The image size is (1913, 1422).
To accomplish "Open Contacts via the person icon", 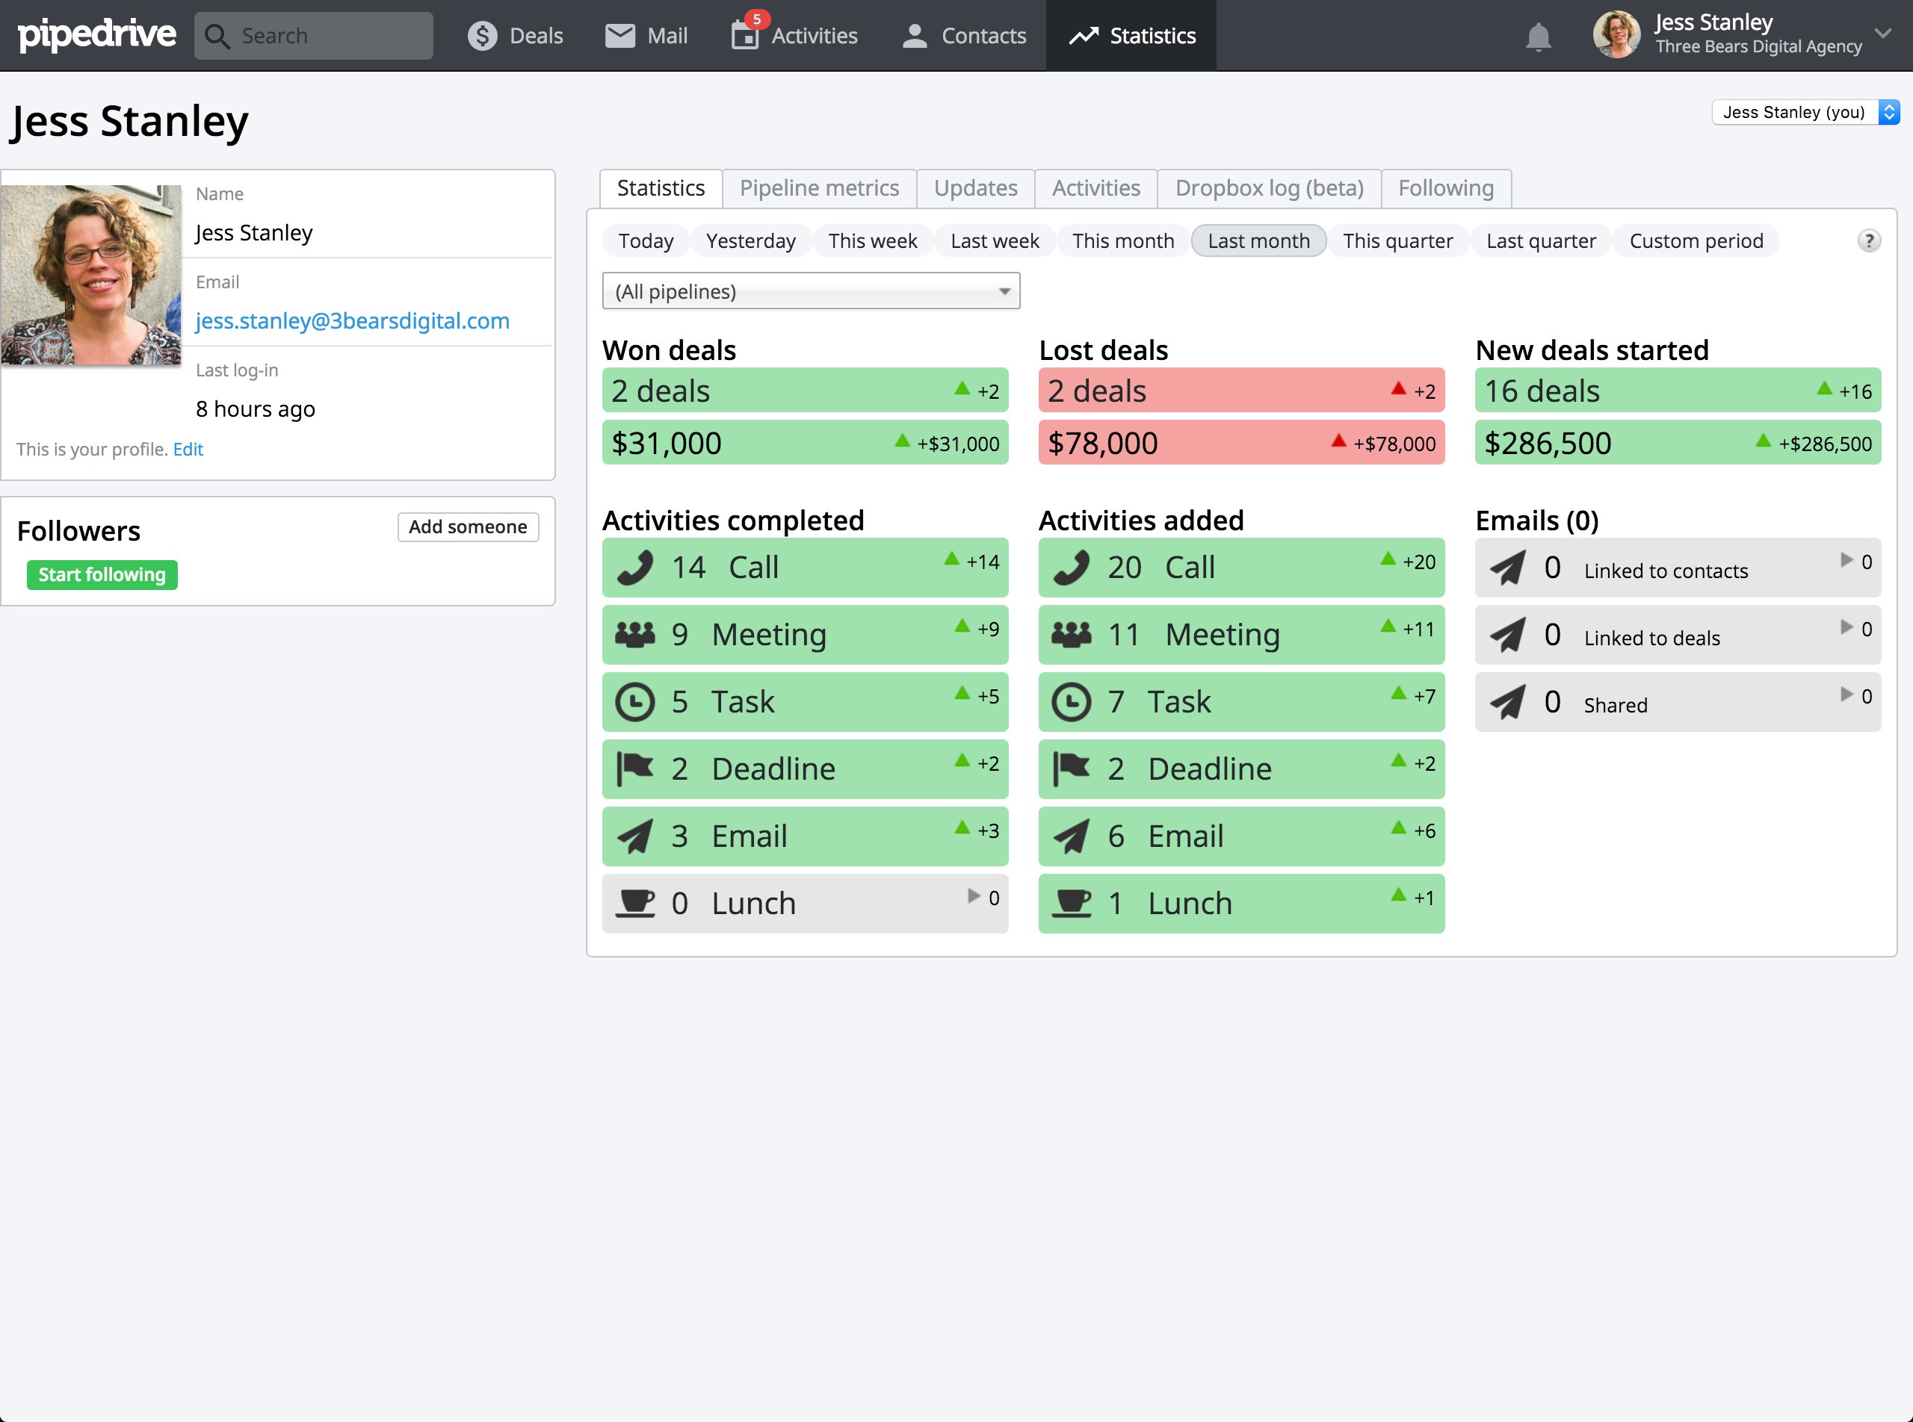I will coord(914,35).
